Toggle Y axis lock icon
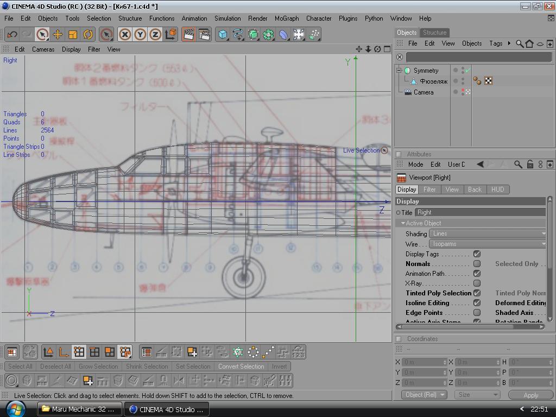 [x=140, y=34]
